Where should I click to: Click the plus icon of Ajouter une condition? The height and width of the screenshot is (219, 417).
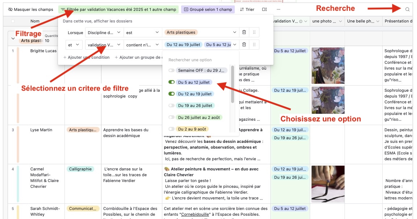[64, 57]
